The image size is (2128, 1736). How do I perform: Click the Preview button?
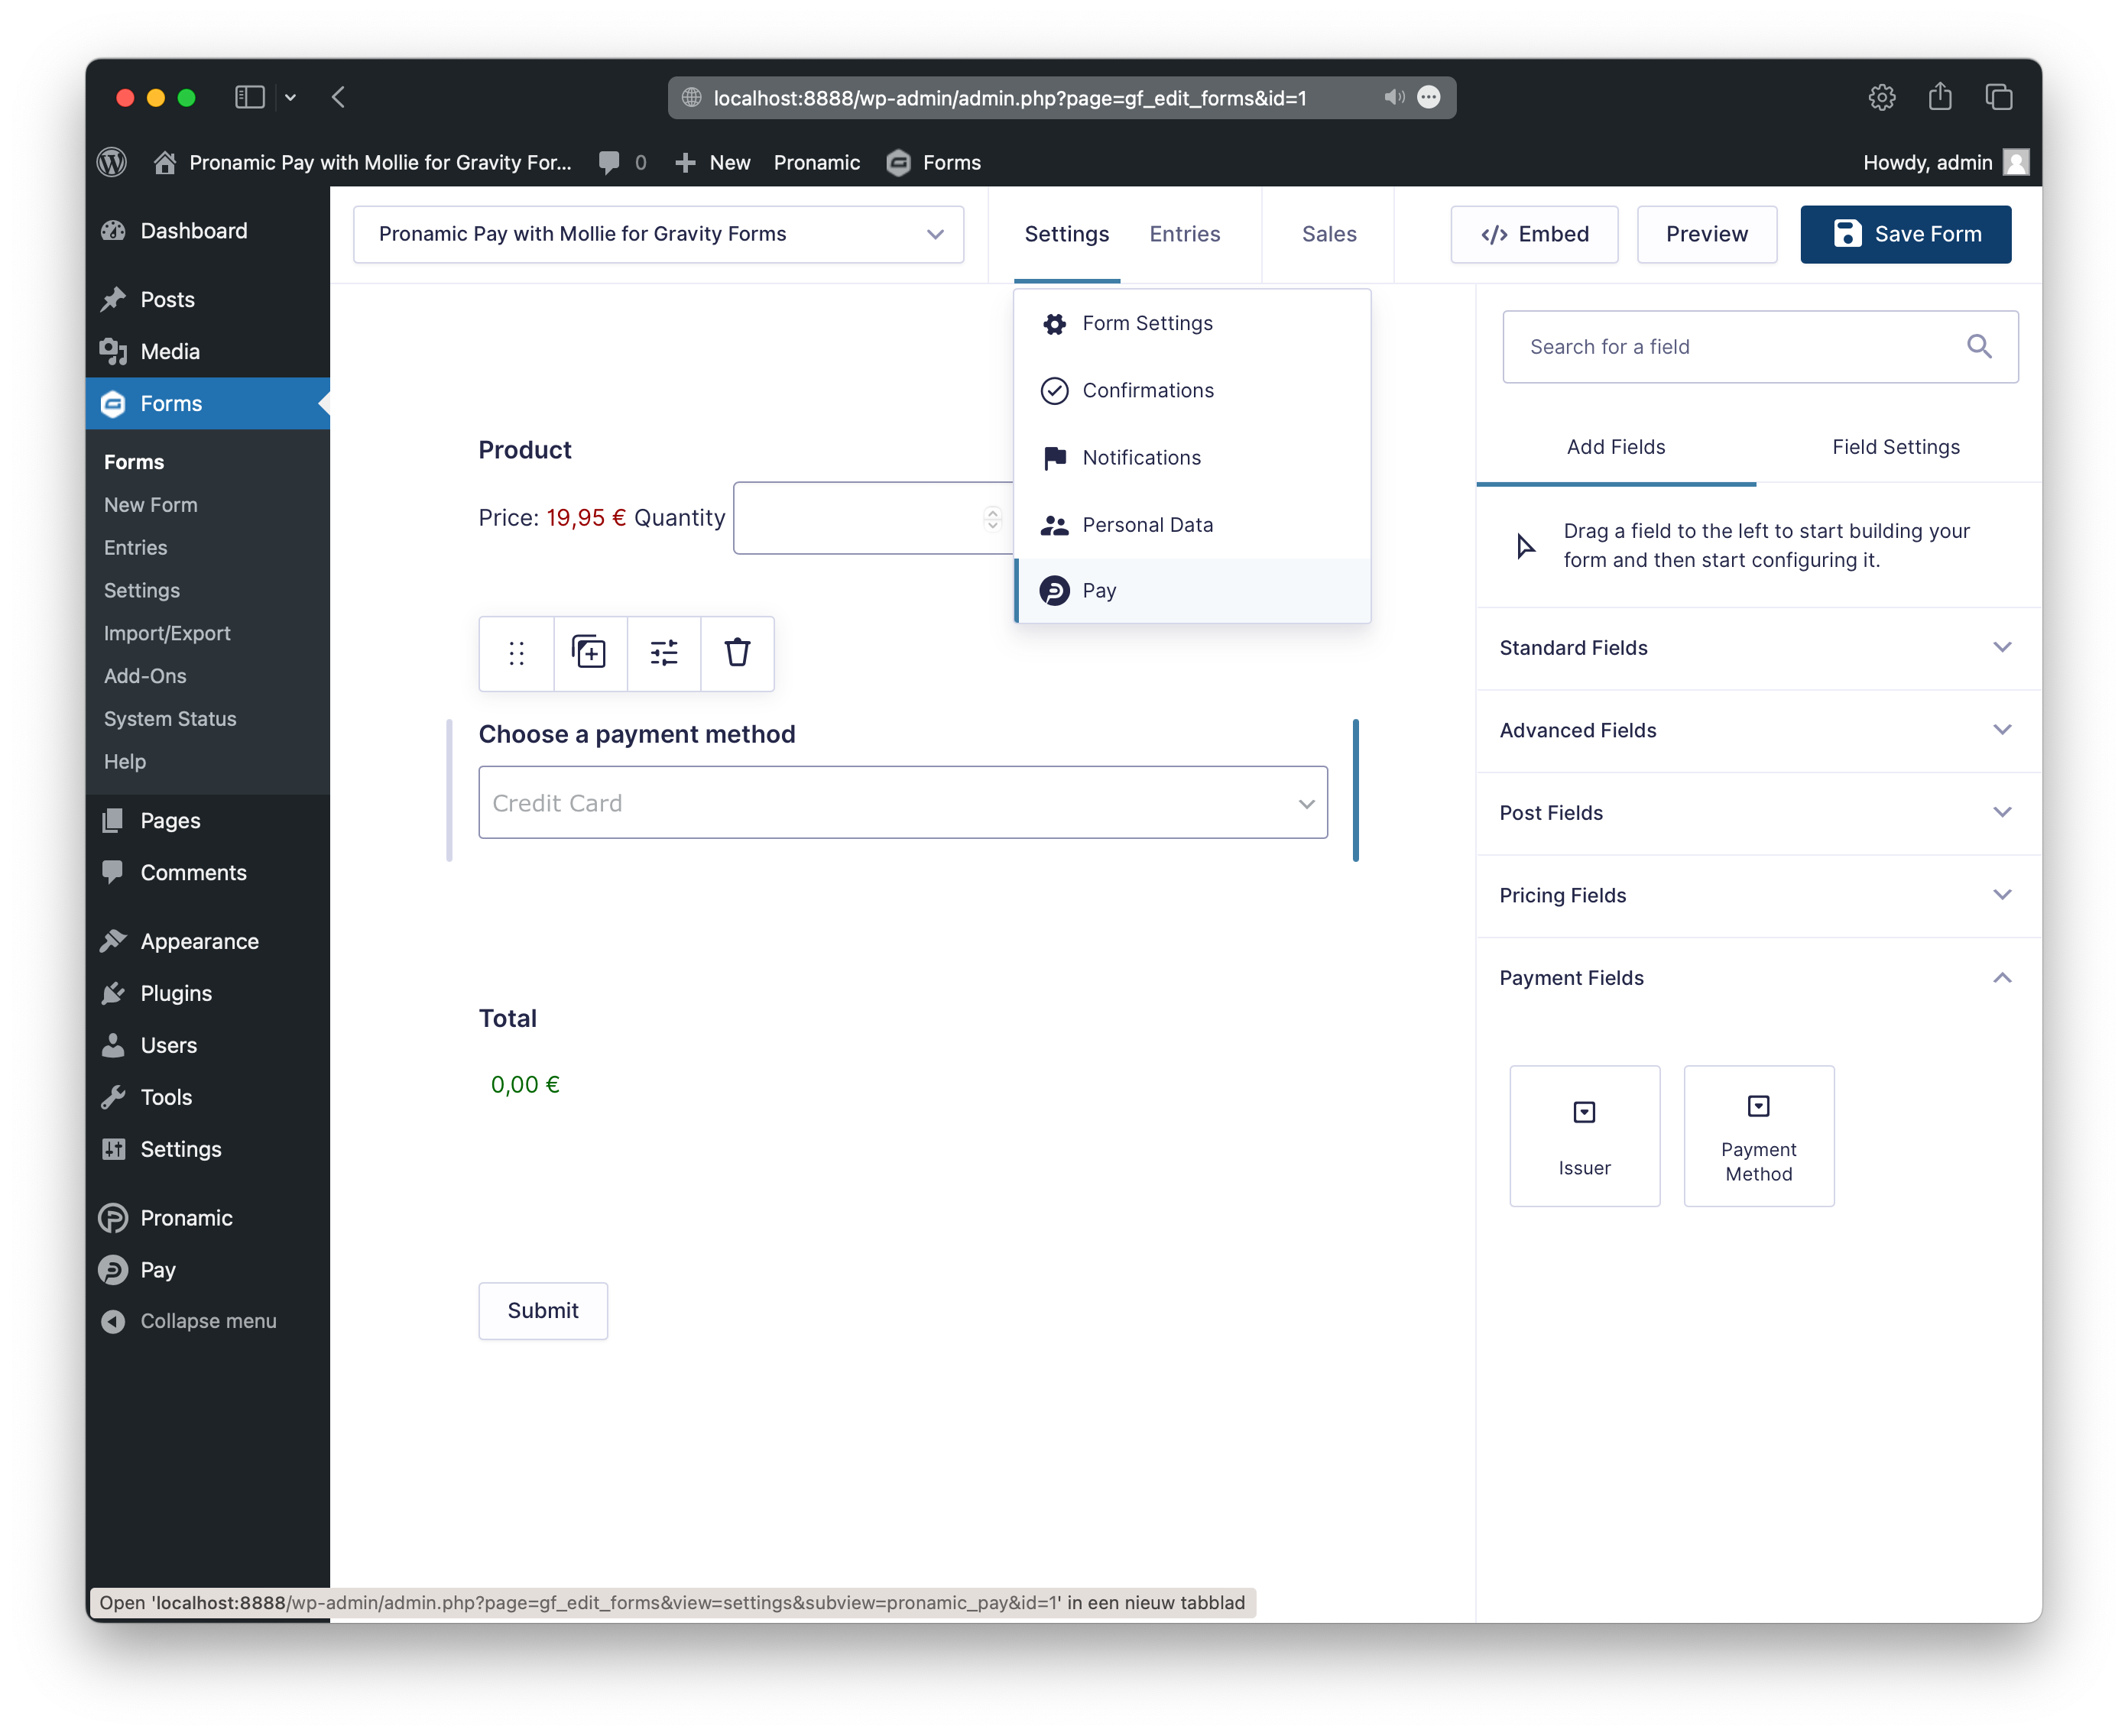point(1706,234)
